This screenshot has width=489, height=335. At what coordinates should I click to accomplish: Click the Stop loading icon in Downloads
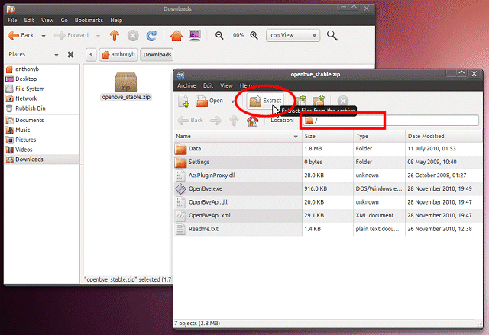[133, 36]
